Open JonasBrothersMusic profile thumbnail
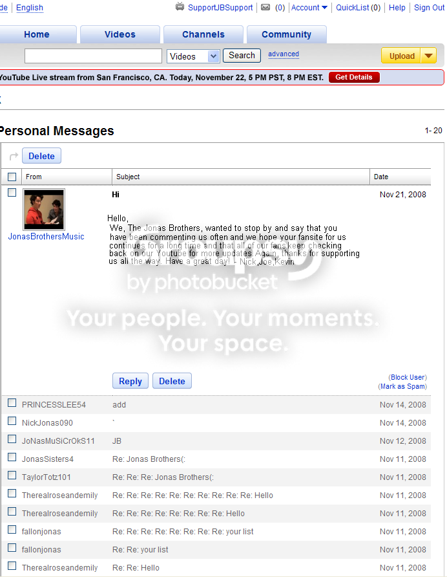Screen dimensions: 447x577 [x=44, y=210]
